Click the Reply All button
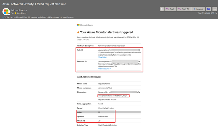Image resolution: width=218 pixels, height=129 pixels. (184, 9)
